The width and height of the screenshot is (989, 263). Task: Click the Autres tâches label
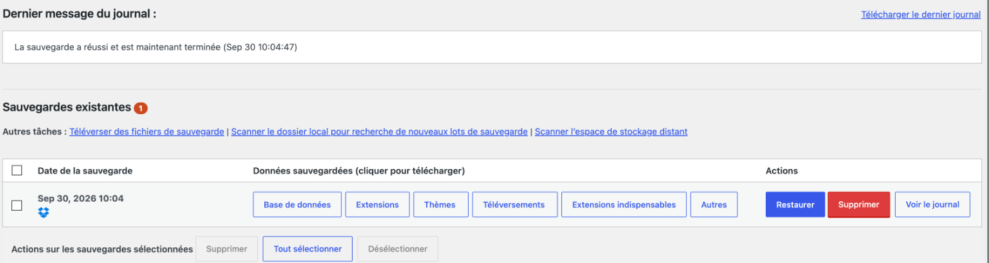(35, 132)
